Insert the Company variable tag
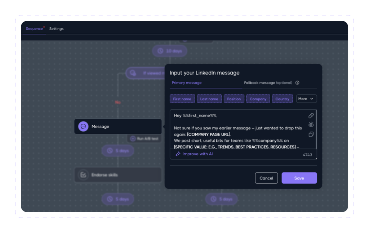This screenshot has width=369, height=233. [x=258, y=99]
